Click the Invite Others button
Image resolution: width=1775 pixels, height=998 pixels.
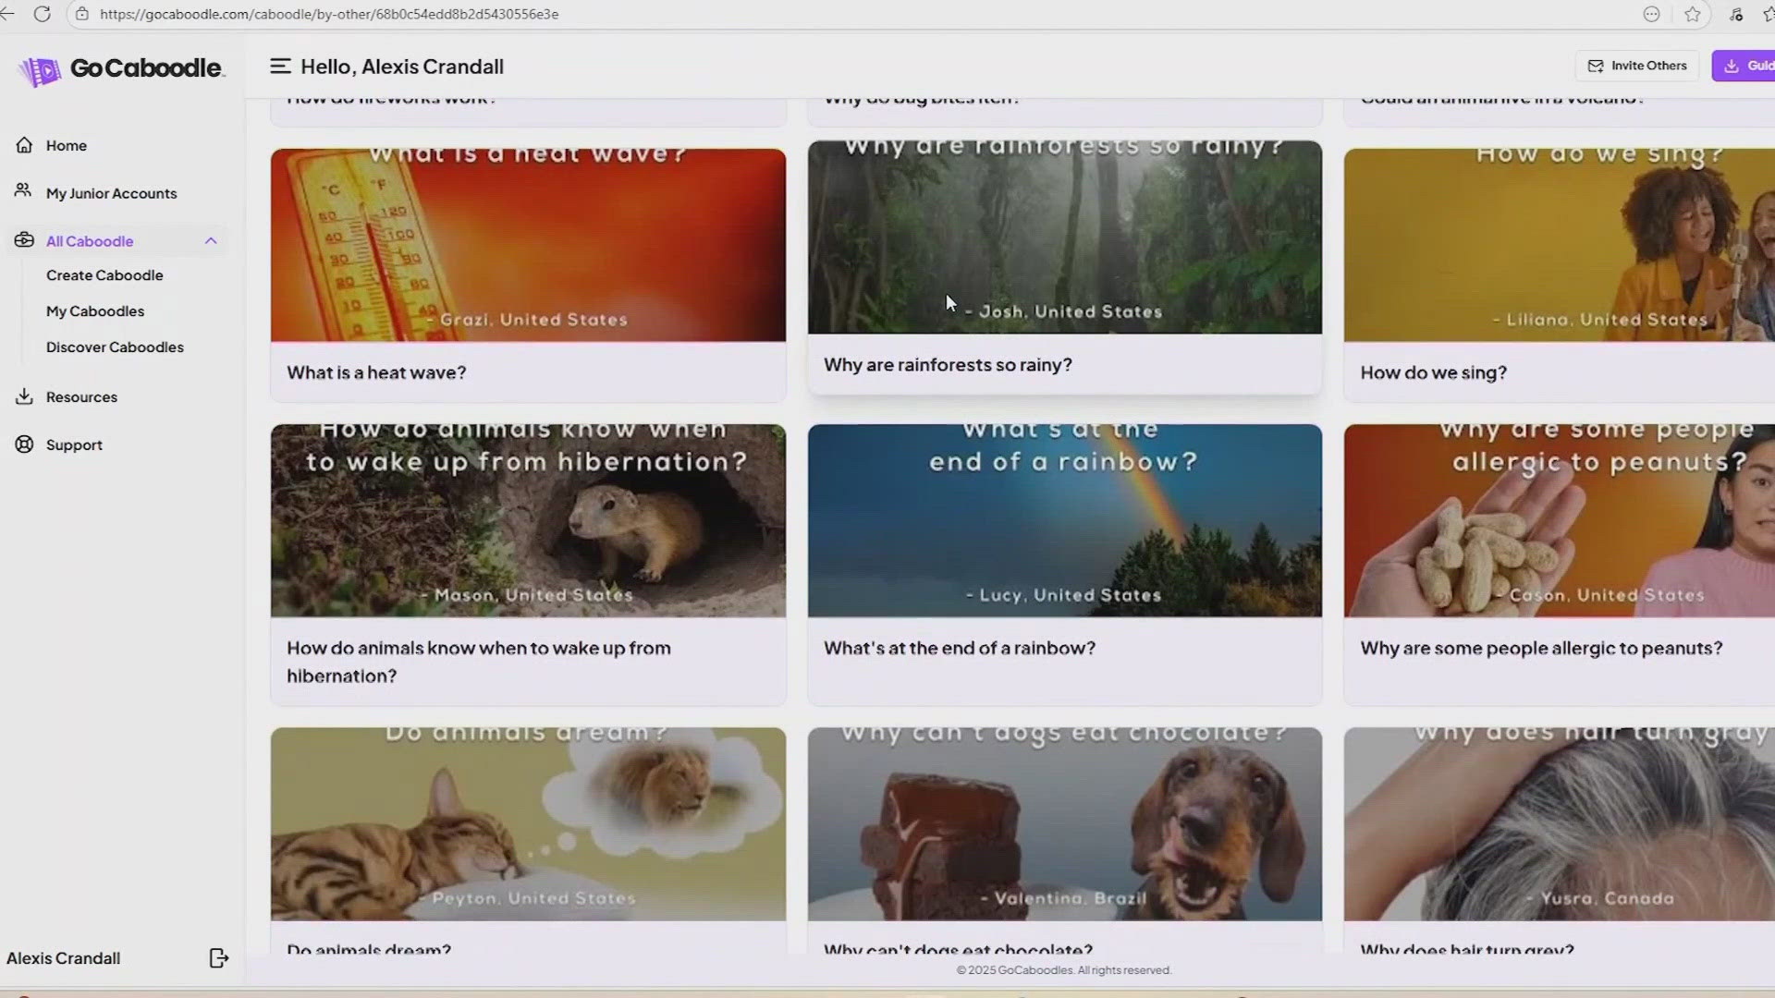point(1636,65)
